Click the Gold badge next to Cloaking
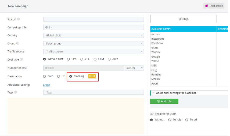 pyautogui.click(x=92, y=76)
